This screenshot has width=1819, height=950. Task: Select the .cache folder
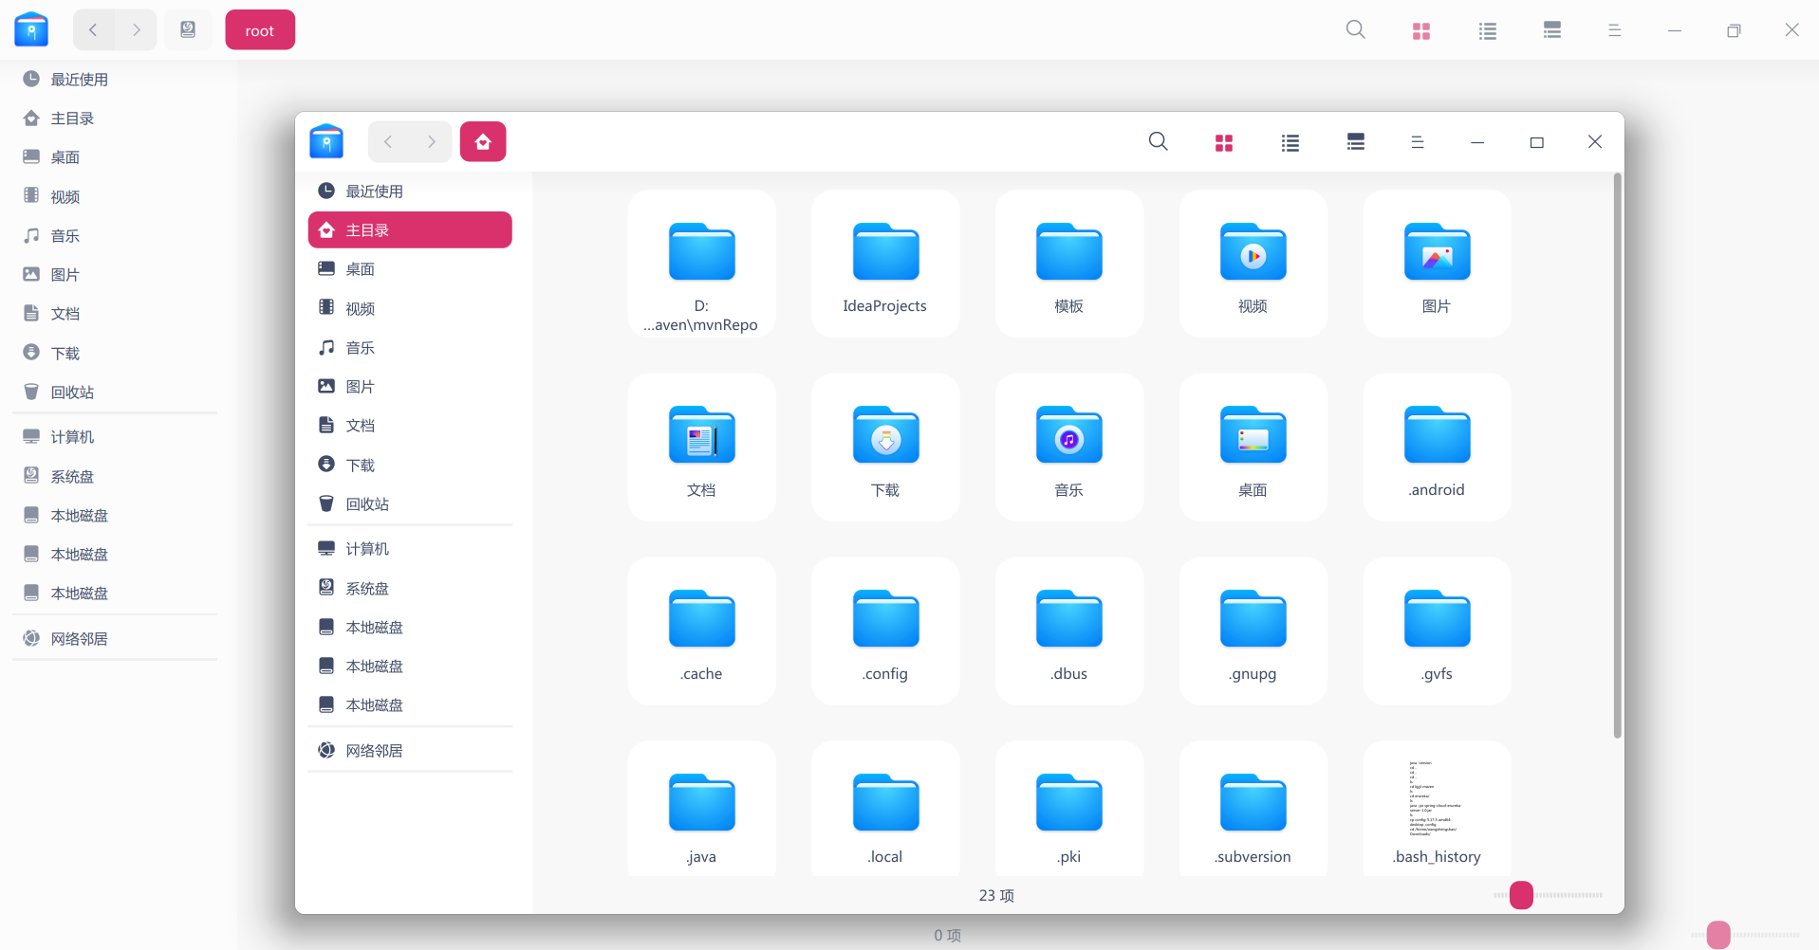(701, 631)
